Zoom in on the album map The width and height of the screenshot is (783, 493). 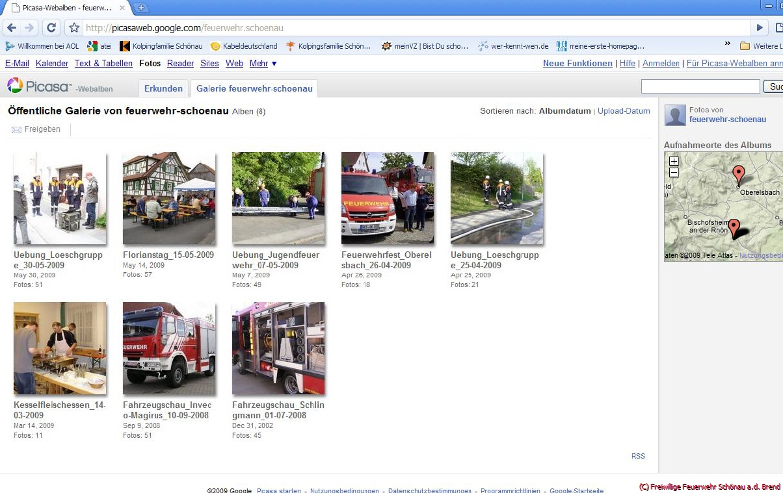pos(674,162)
